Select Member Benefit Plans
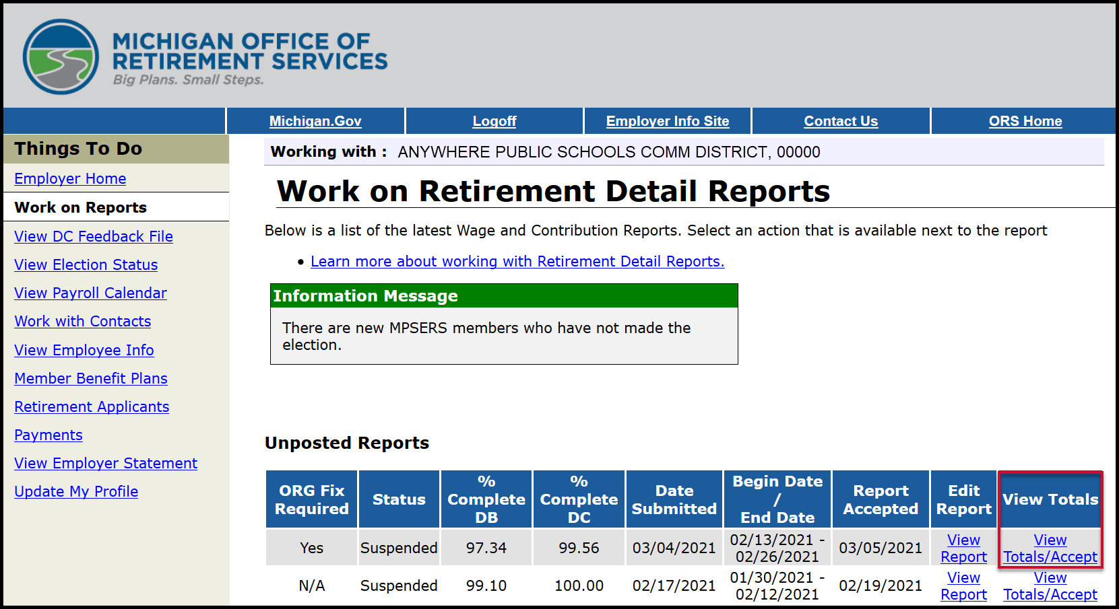This screenshot has height=609, width=1119. pos(90,378)
